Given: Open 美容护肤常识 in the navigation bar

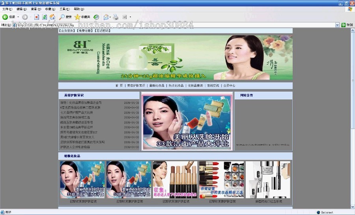Looking at the screenshot, I should click(x=136, y=86).
